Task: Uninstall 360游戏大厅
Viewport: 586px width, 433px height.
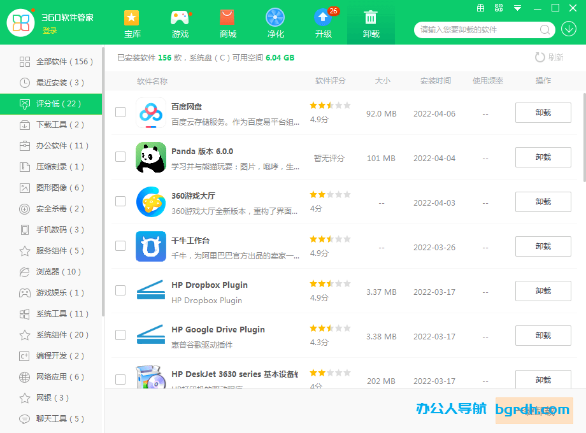Action: tap(543, 202)
